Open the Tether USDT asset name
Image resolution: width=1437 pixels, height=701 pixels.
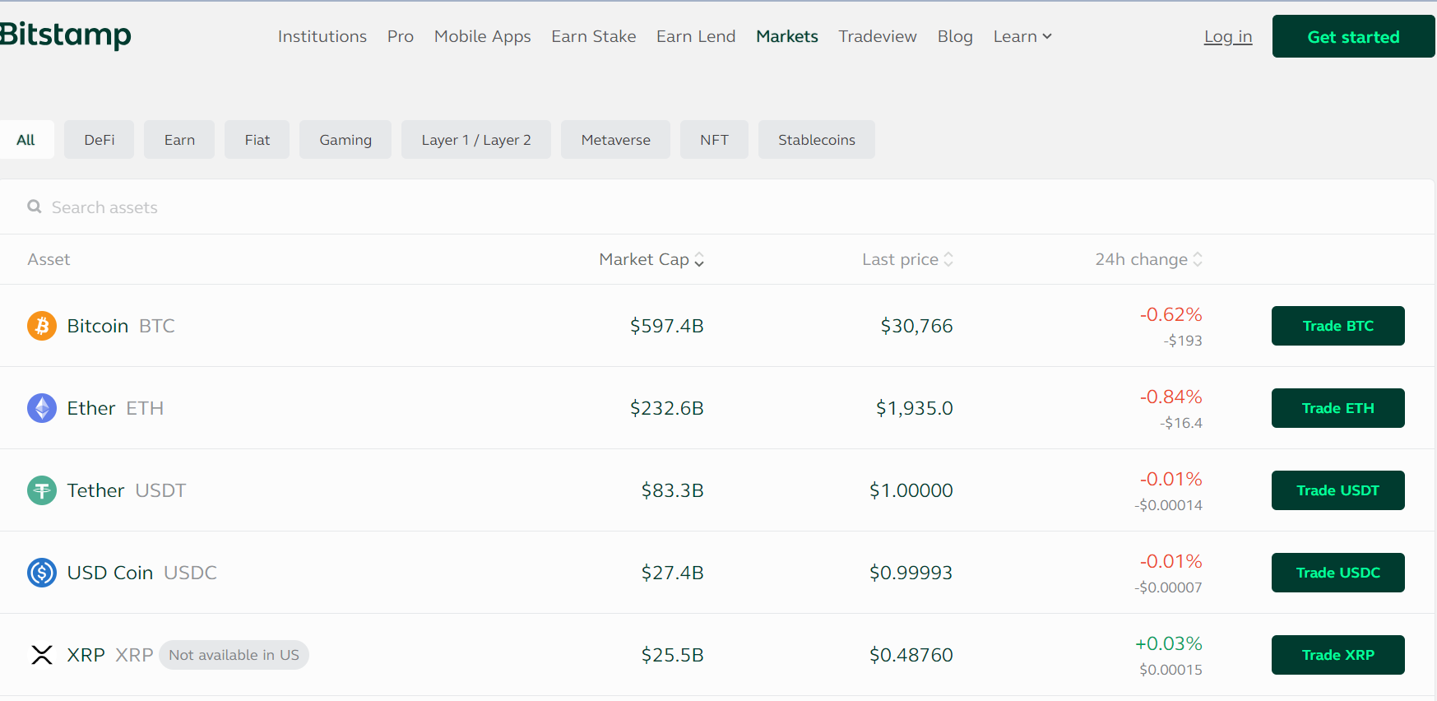click(x=127, y=490)
